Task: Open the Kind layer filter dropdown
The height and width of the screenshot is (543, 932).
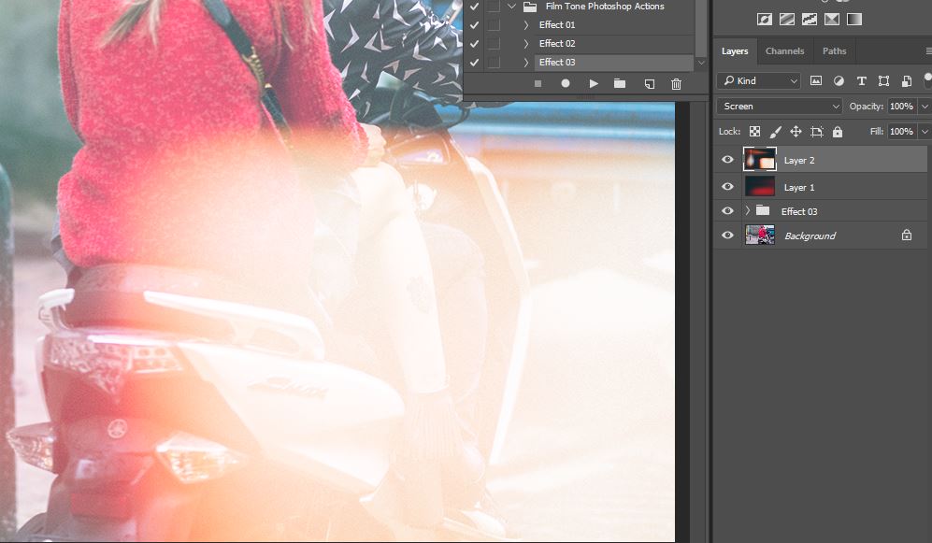Action: [x=758, y=81]
